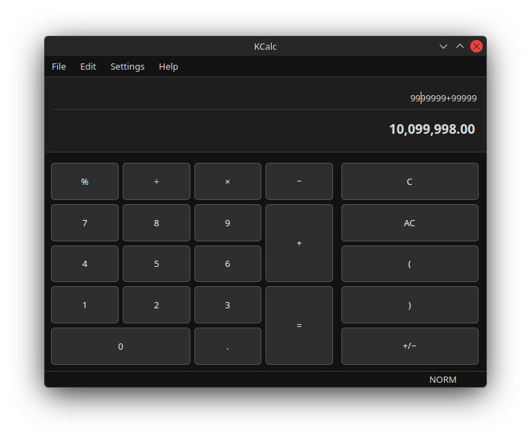The image size is (531, 440).
Task: Click the plus operator button
Action: (299, 243)
